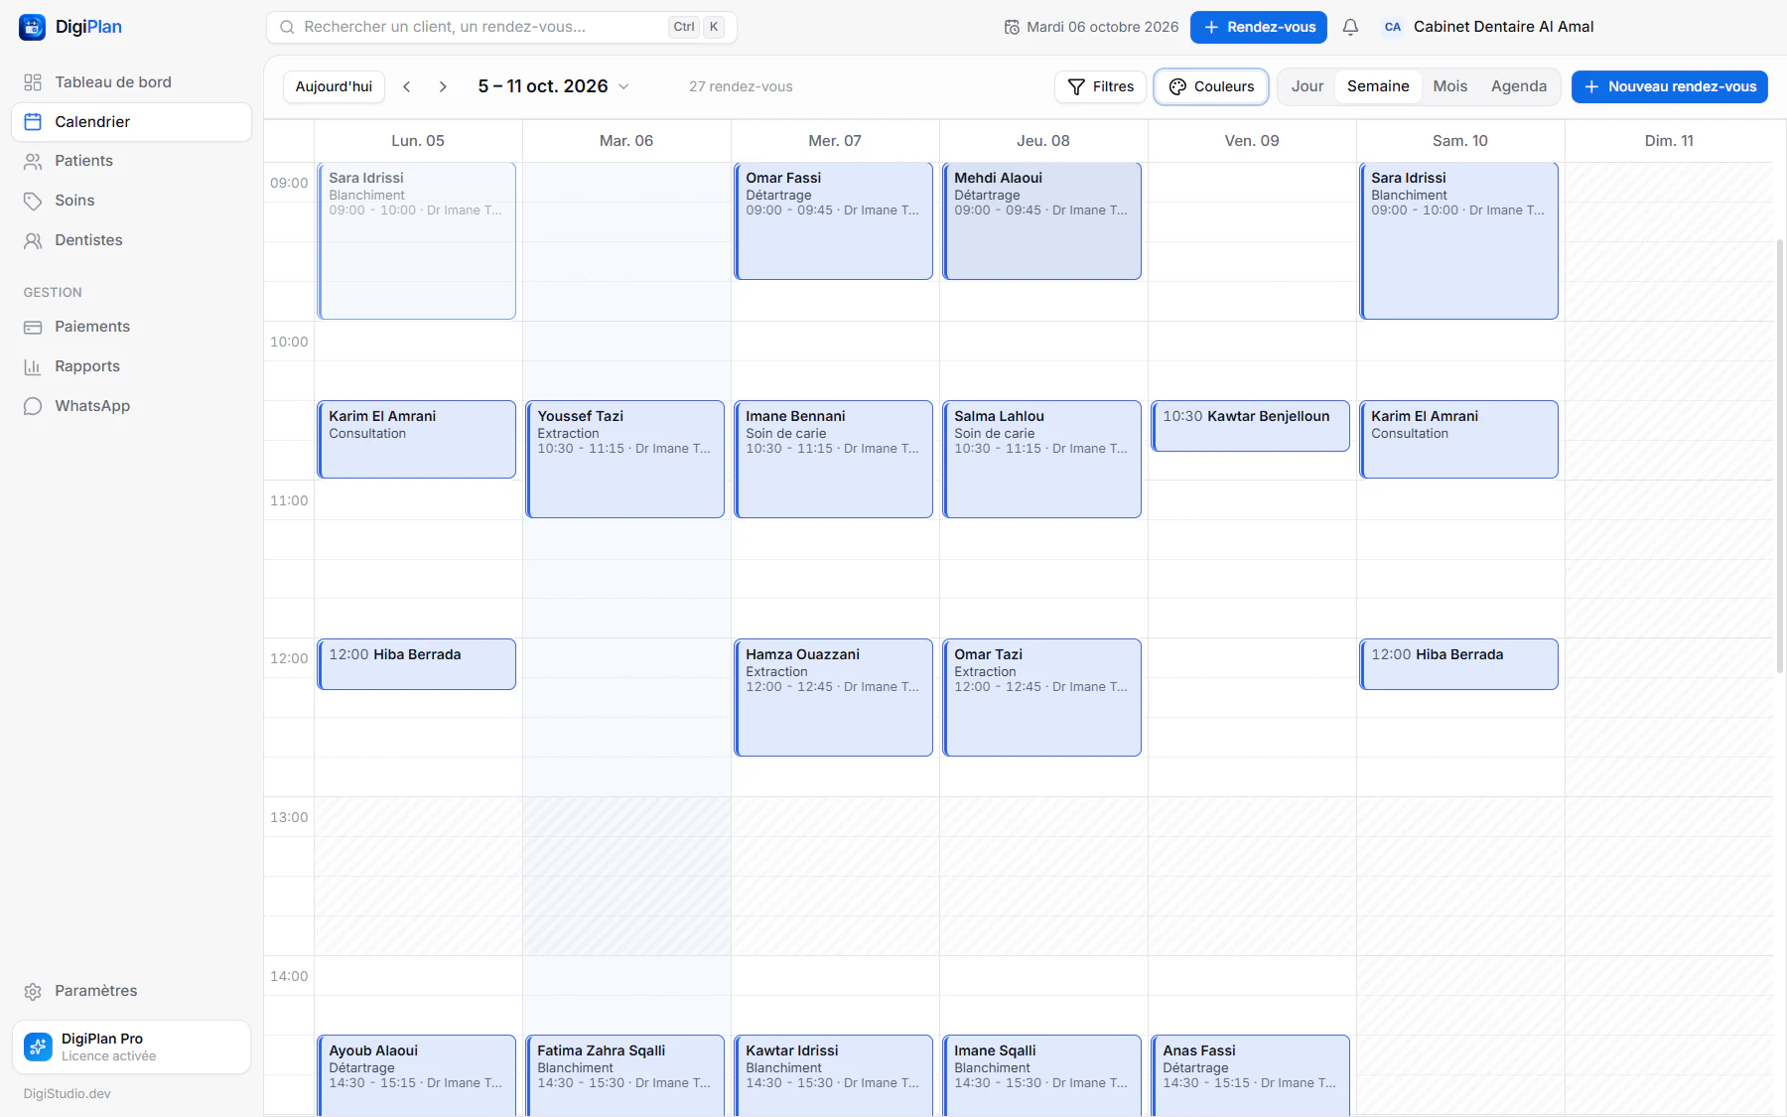The image size is (1787, 1117).
Task: Open the notifications bell
Action: 1350,27
